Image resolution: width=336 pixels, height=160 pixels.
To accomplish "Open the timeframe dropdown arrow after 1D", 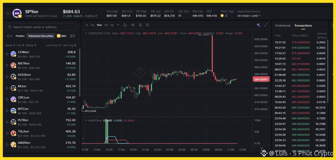I will 118,25.
